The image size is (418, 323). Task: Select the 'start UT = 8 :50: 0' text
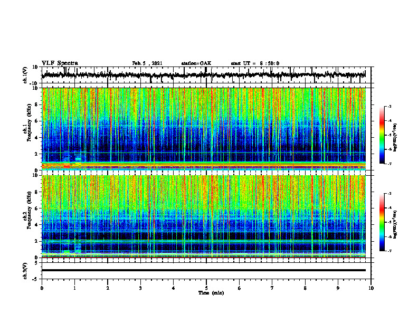point(255,63)
